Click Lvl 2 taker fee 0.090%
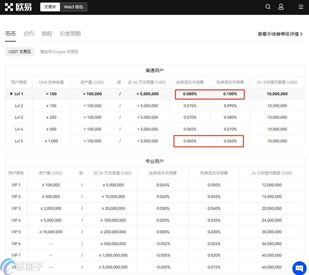The image size is (309, 275). coord(230,106)
